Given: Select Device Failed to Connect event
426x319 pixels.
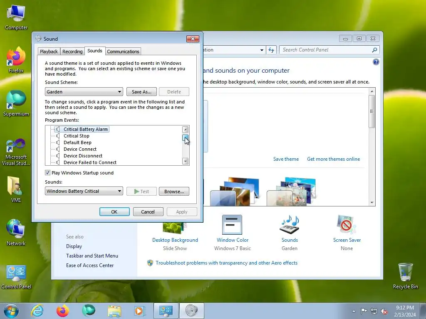Looking at the screenshot, I should [x=90, y=162].
